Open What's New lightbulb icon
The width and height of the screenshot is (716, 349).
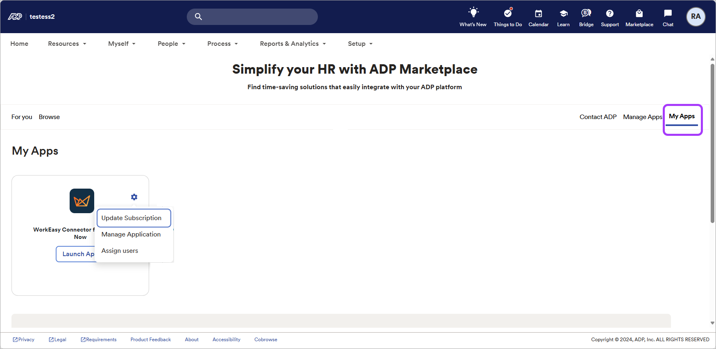(x=473, y=13)
